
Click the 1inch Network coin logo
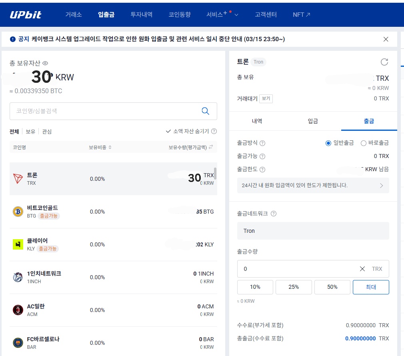pos(18,277)
